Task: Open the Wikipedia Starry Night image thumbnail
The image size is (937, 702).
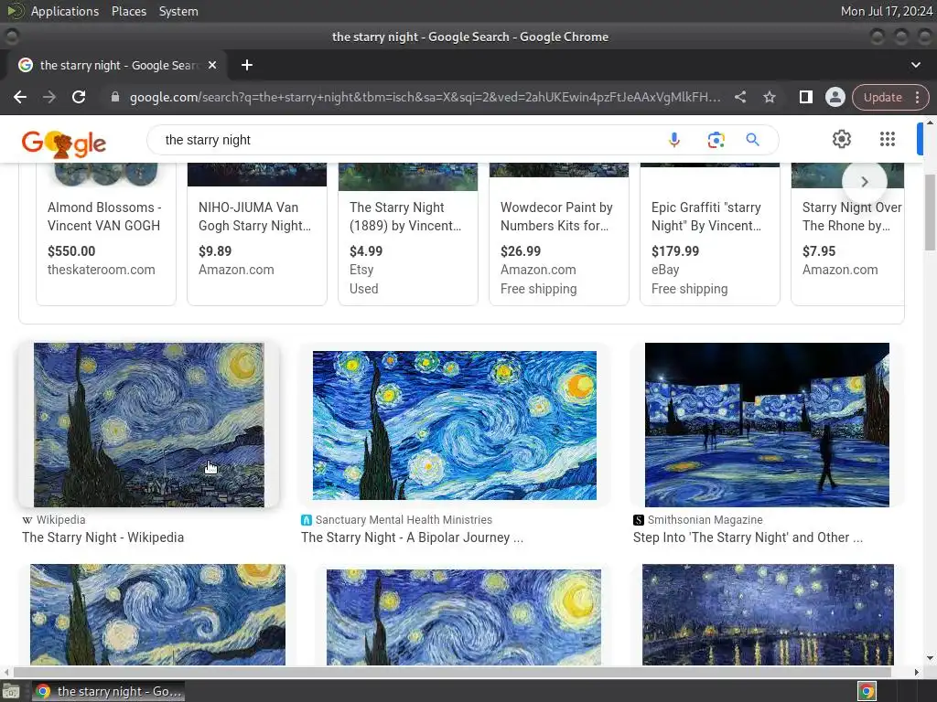Action: tap(149, 425)
